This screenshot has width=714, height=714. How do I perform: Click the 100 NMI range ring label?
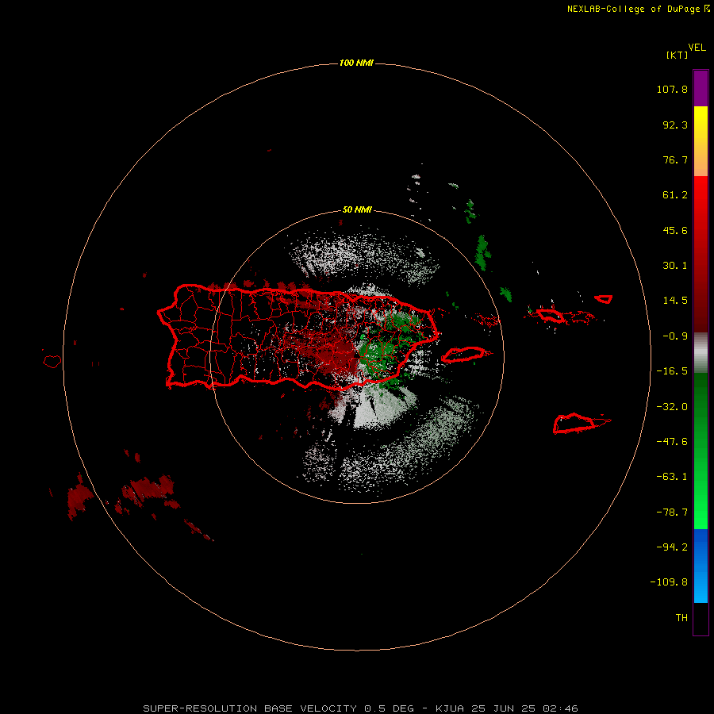pos(356,63)
